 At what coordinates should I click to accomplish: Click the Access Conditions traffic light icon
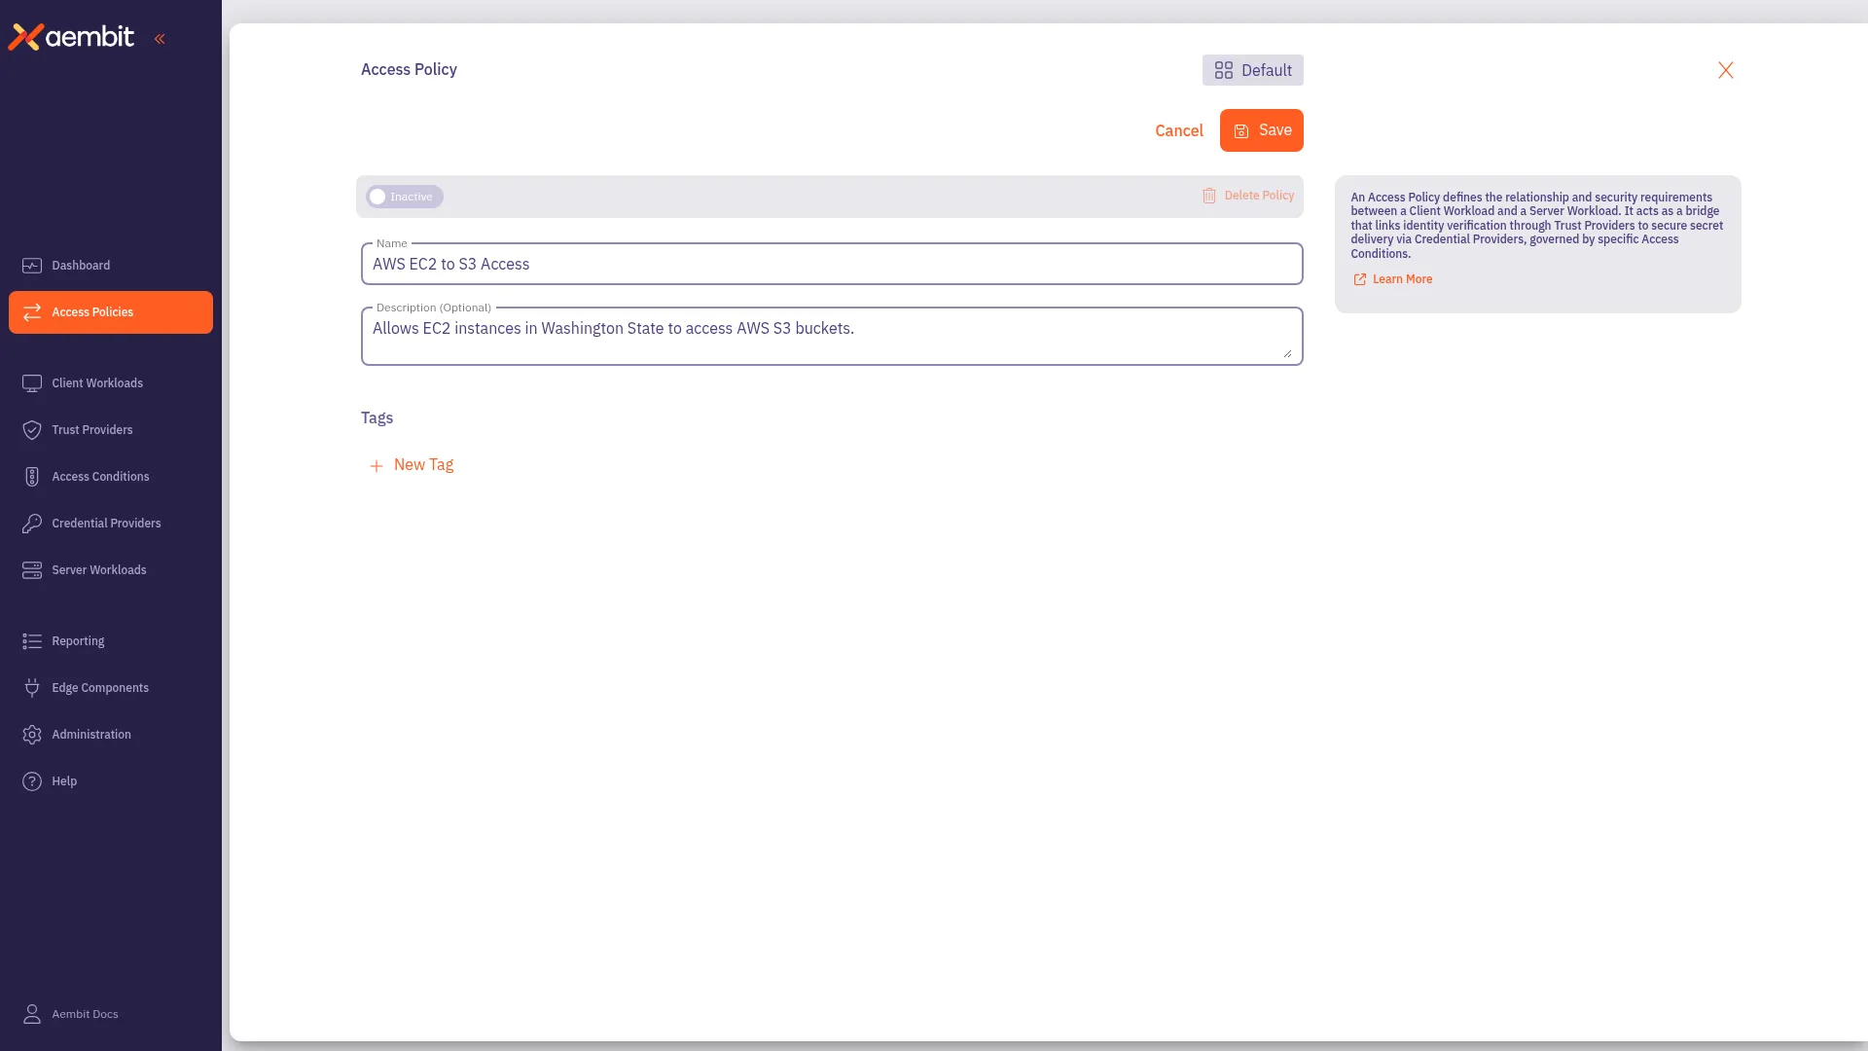click(32, 477)
